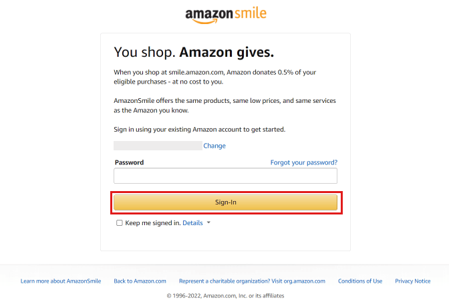Click the You shop. Amazon gives. heading
Image resolution: width=449 pixels, height=308 pixels.
point(194,52)
